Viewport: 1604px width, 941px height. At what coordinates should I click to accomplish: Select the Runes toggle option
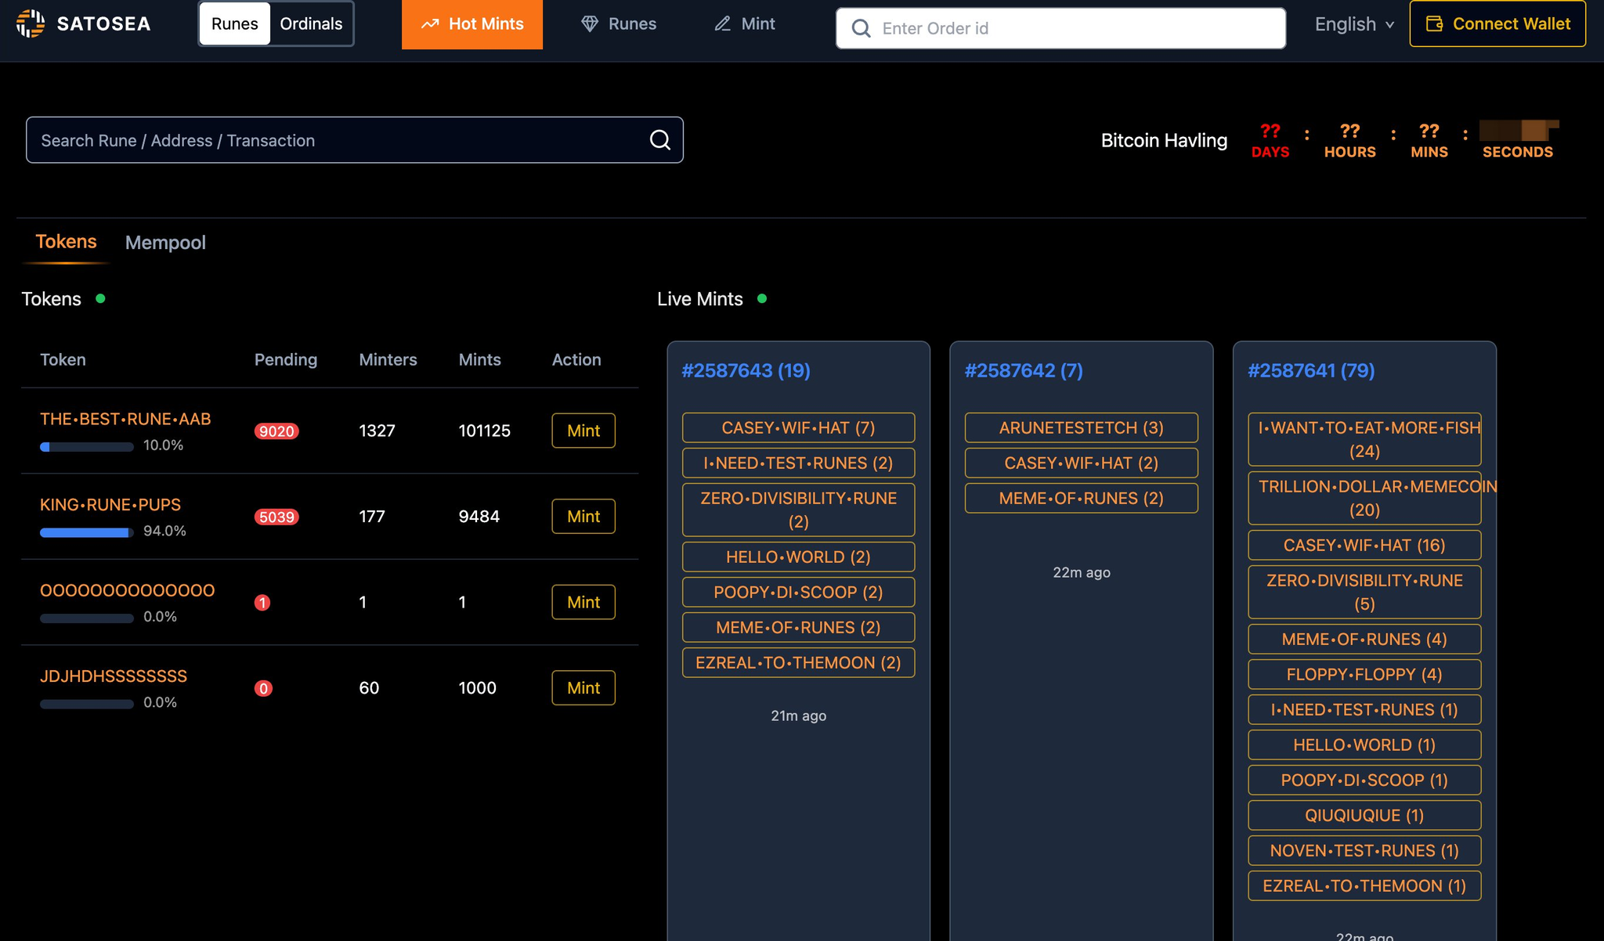click(x=234, y=24)
